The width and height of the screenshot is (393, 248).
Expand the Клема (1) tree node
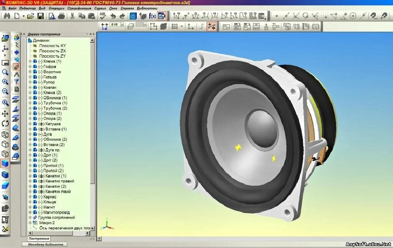[x=30, y=61]
